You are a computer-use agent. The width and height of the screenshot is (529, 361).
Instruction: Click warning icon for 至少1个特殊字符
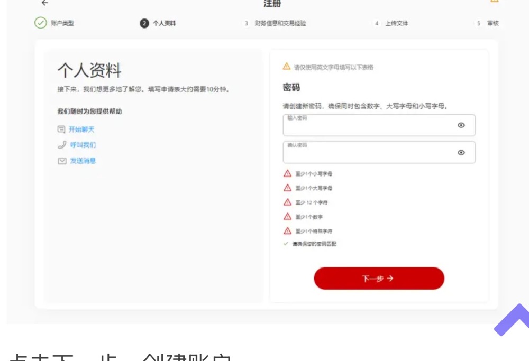point(287,230)
